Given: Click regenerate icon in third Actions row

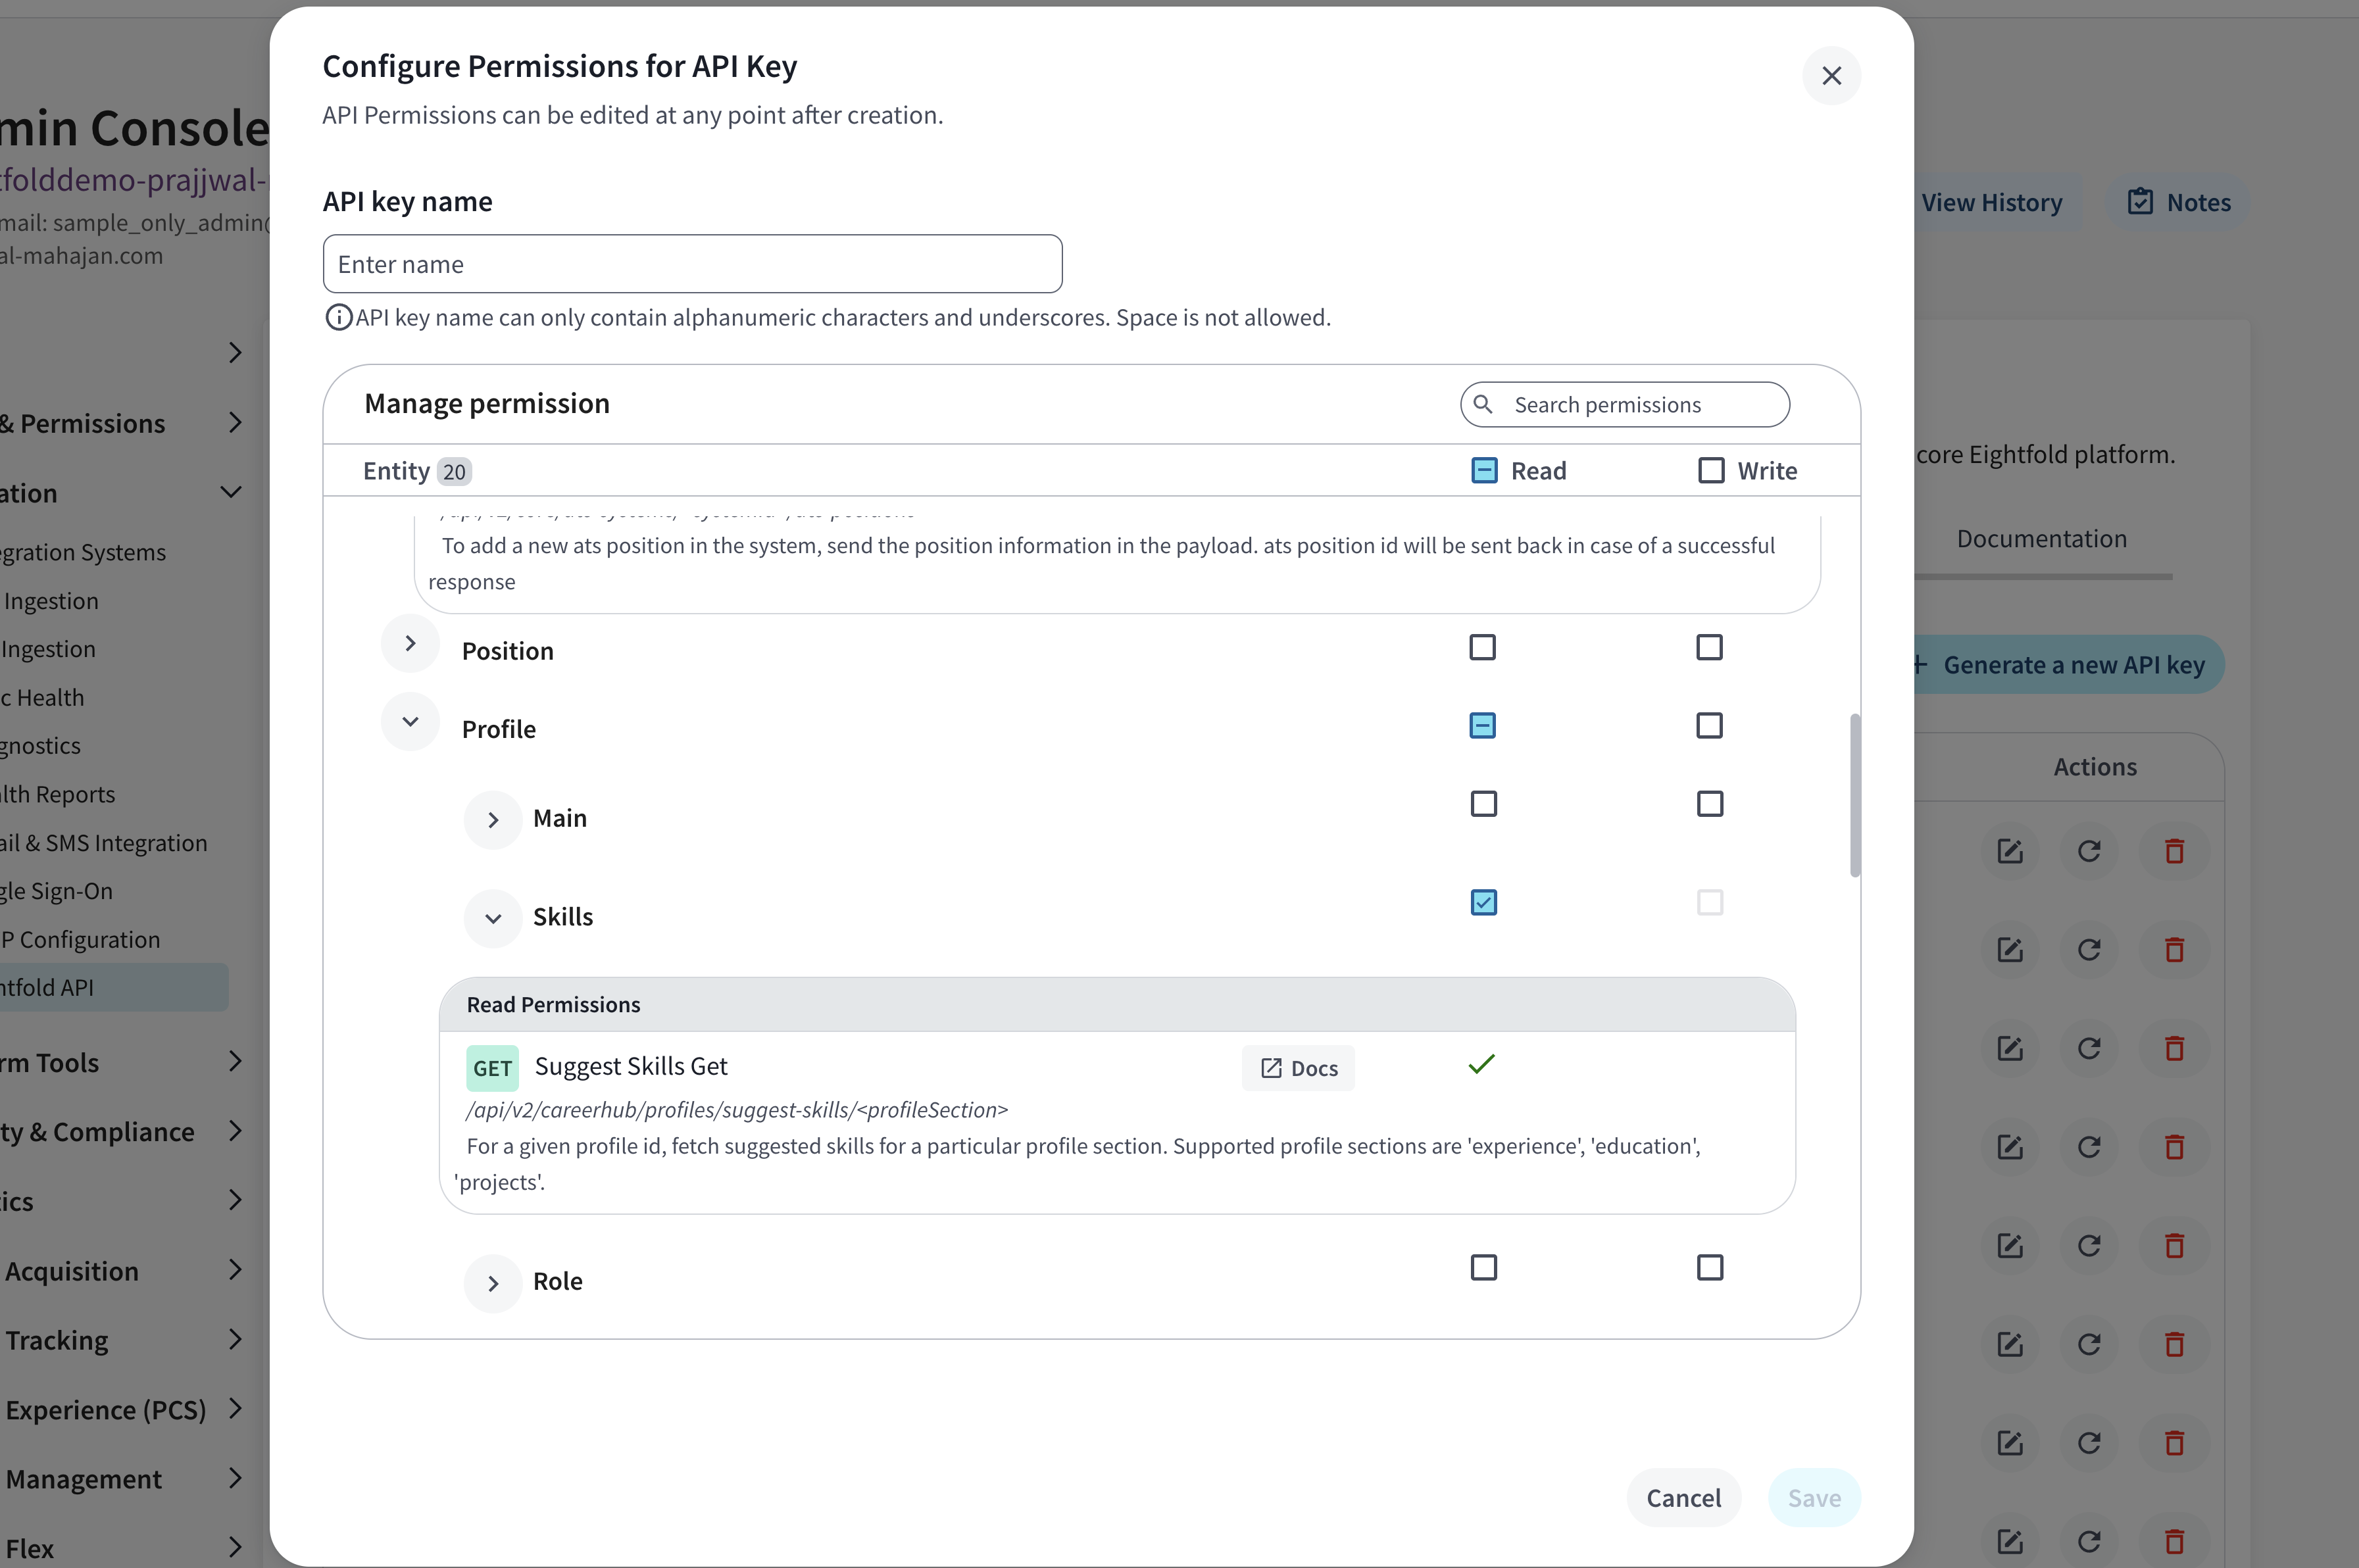Looking at the screenshot, I should tap(2089, 1048).
